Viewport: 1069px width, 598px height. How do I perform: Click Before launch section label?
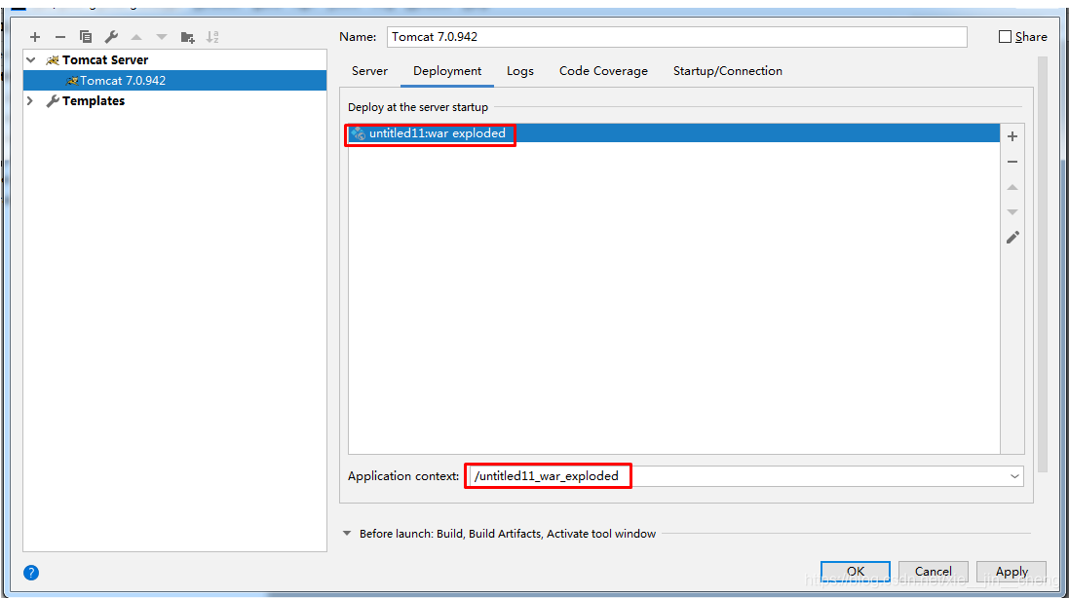pos(508,534)
